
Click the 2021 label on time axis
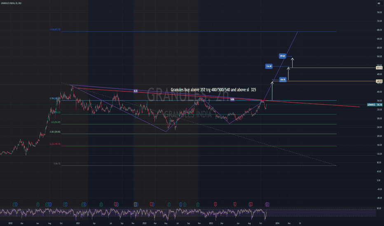coord(78,223)
